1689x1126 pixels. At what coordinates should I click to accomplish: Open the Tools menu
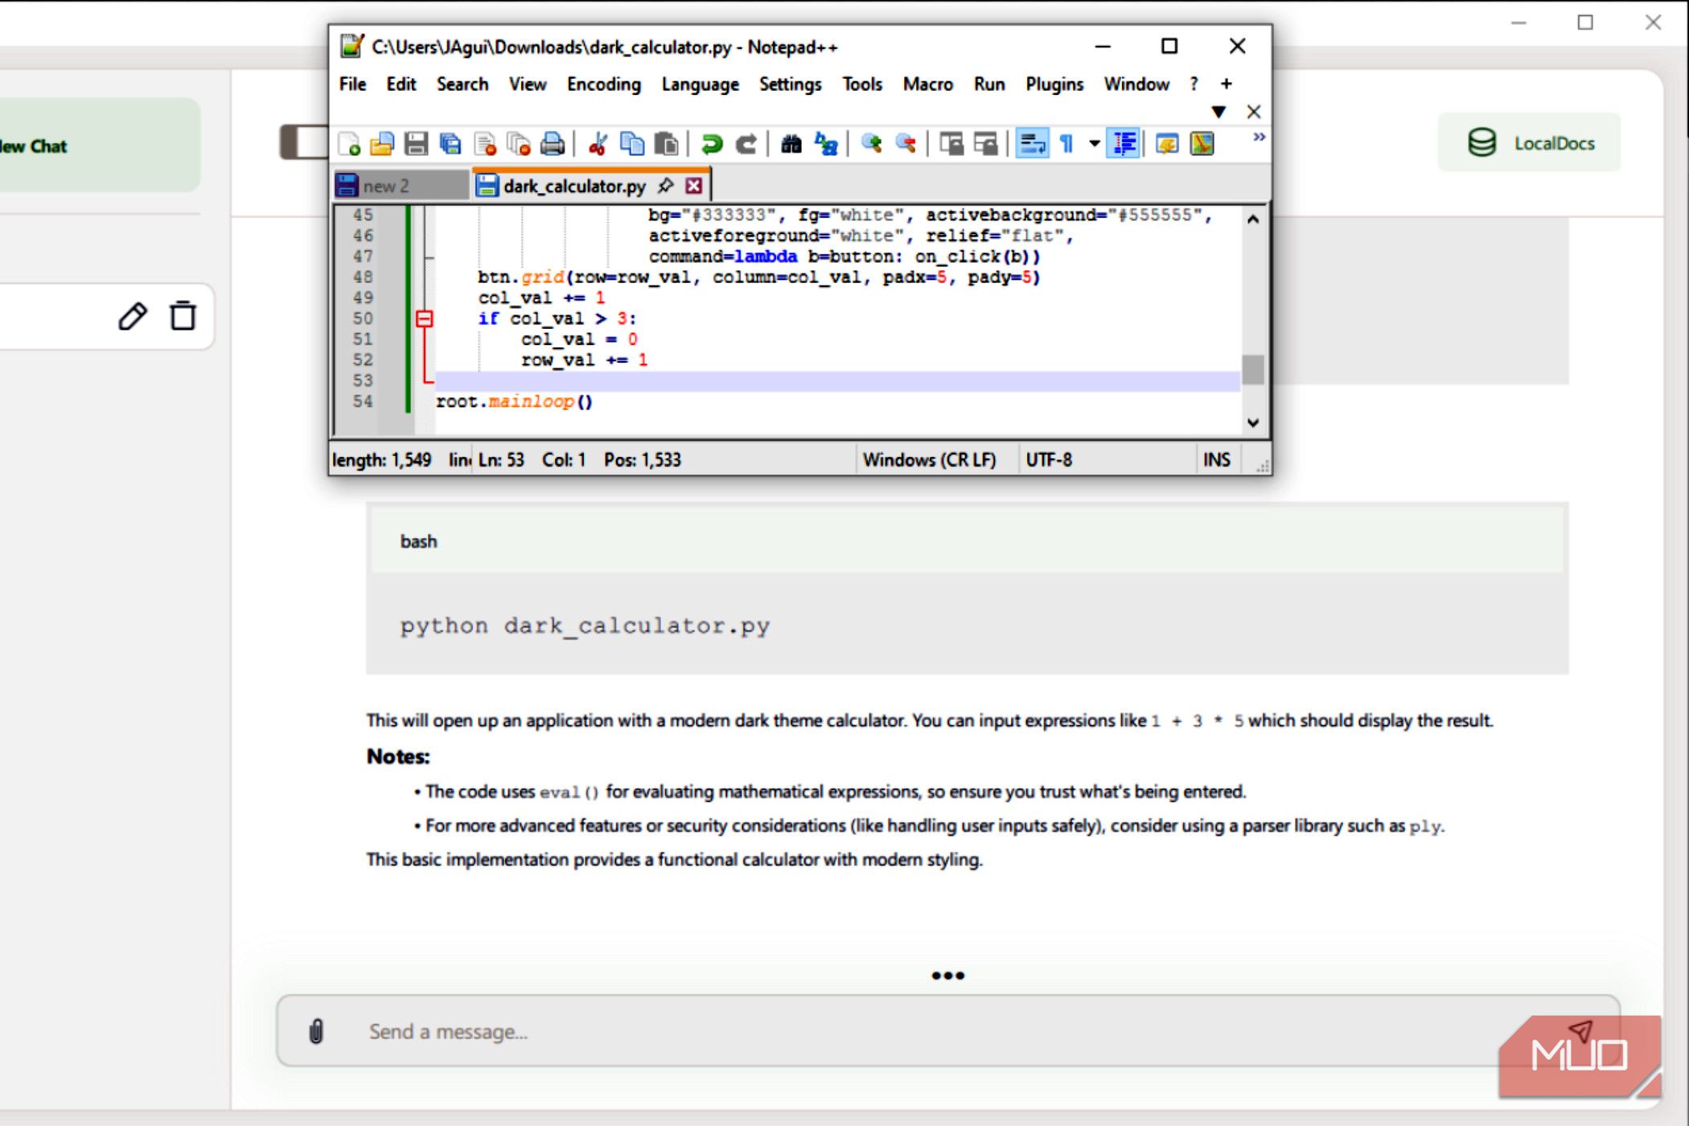(862, 84)
